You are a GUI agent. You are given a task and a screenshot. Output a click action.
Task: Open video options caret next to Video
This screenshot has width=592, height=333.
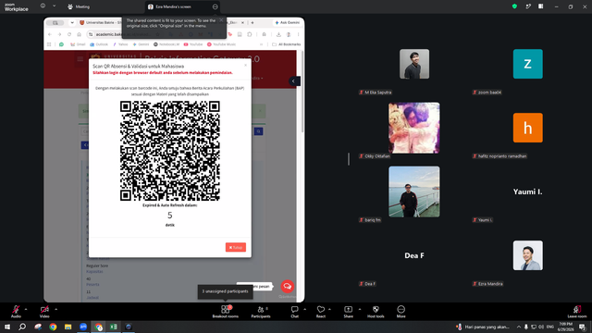(x=55, y=309)
